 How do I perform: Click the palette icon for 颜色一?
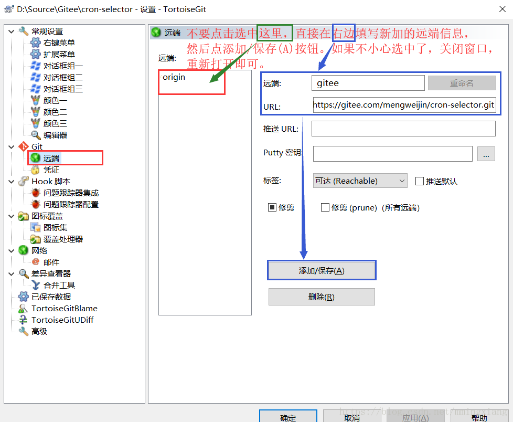click(x=35, y=100)
